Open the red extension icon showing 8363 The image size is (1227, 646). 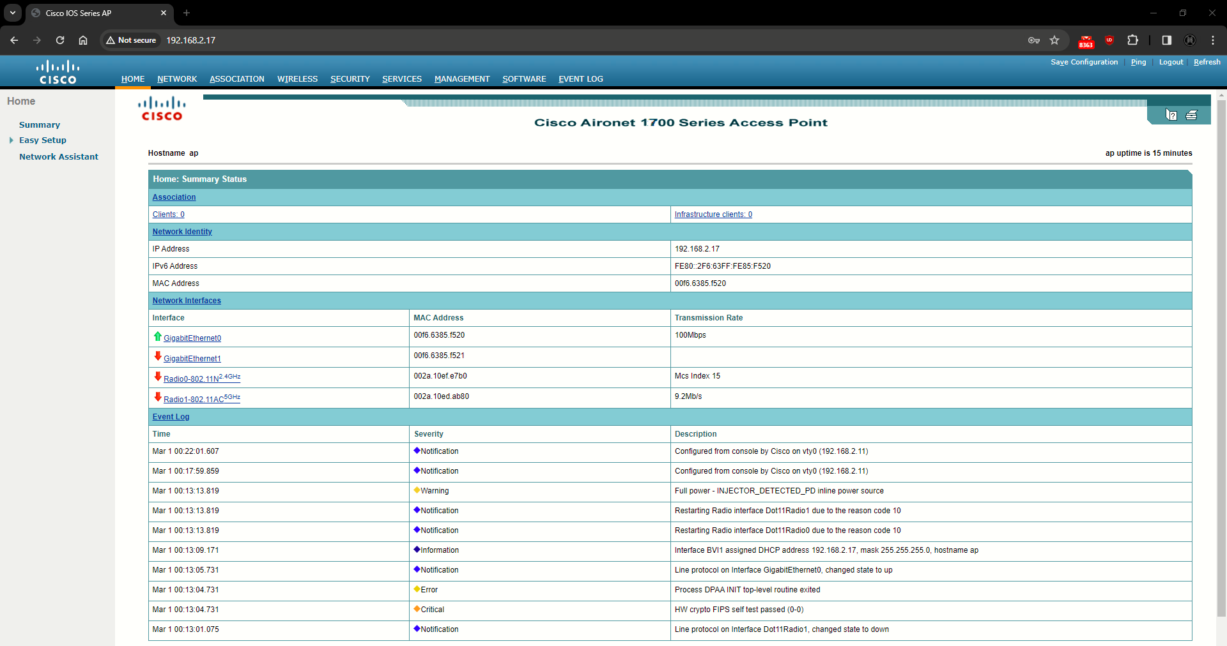tap(1086, 41)
